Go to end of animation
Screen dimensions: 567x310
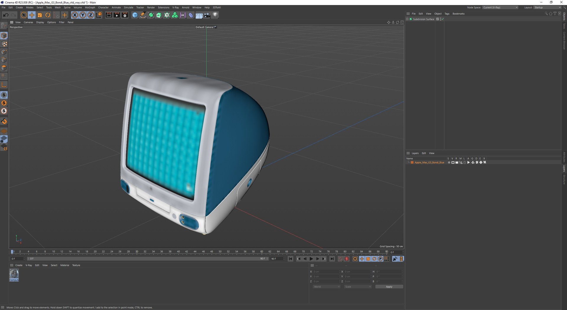pos(332,259)
